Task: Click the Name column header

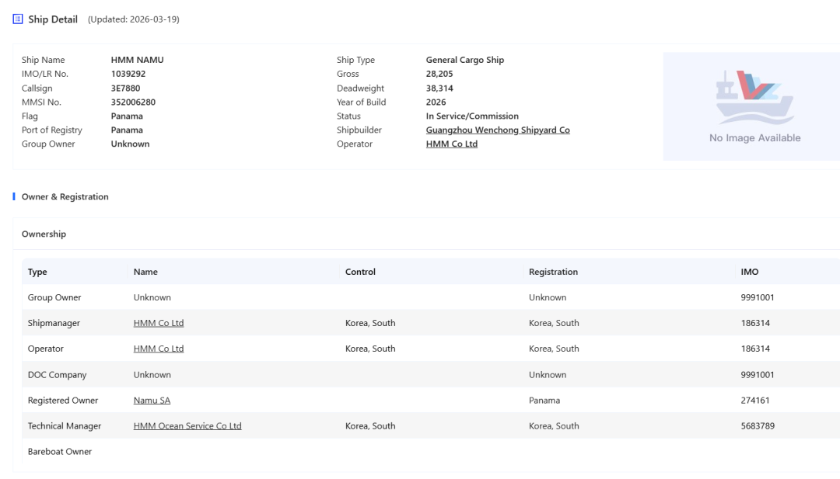Action: (145, 272)
